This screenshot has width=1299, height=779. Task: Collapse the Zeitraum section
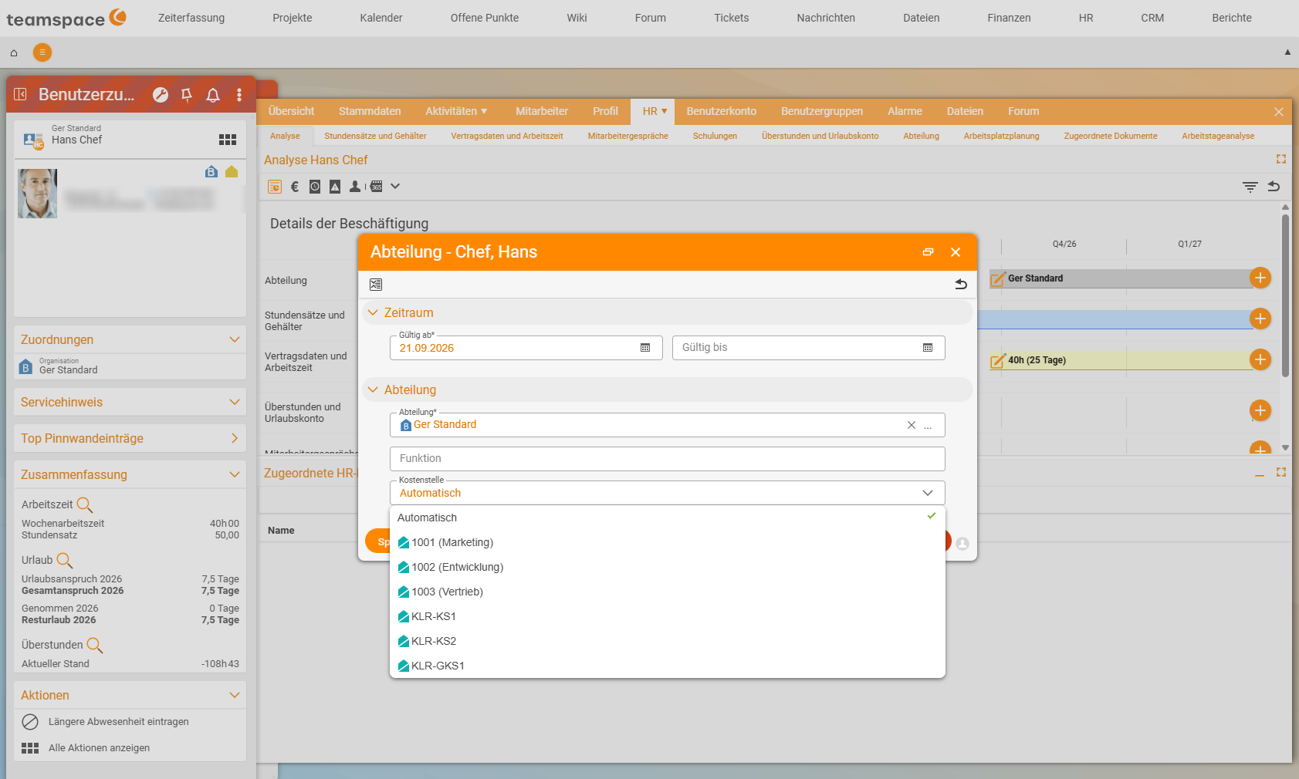(373, 313)
